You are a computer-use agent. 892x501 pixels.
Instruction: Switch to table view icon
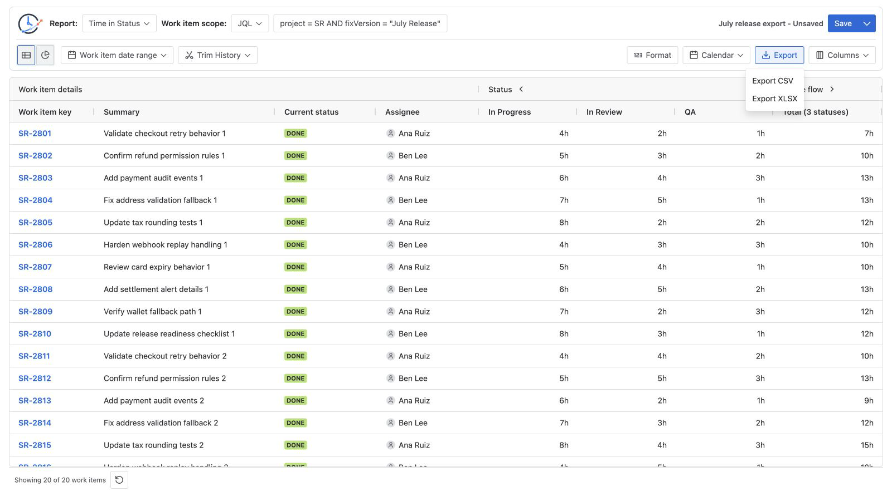tap(26, 55)
